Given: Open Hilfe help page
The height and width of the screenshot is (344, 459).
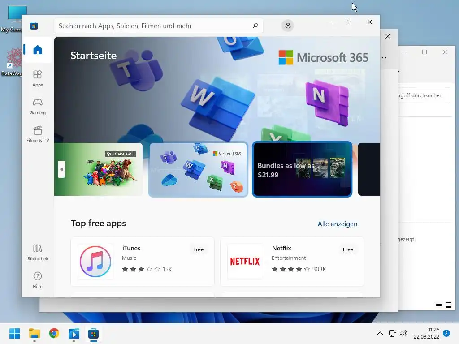Looking at the screenshot, I should tap(38, 280).
